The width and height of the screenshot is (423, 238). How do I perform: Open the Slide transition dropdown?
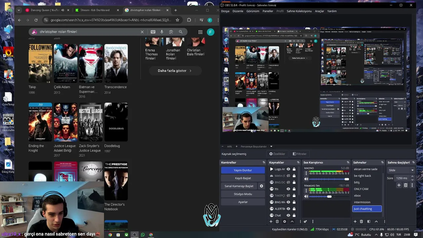pyautogui.click(x=401, y=170)
